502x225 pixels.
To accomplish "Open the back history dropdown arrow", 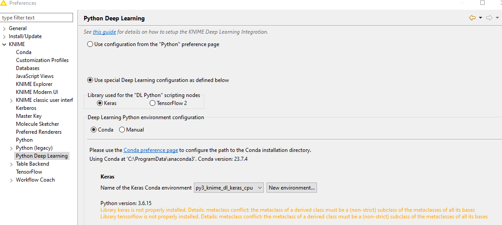I will pos(480,18).
